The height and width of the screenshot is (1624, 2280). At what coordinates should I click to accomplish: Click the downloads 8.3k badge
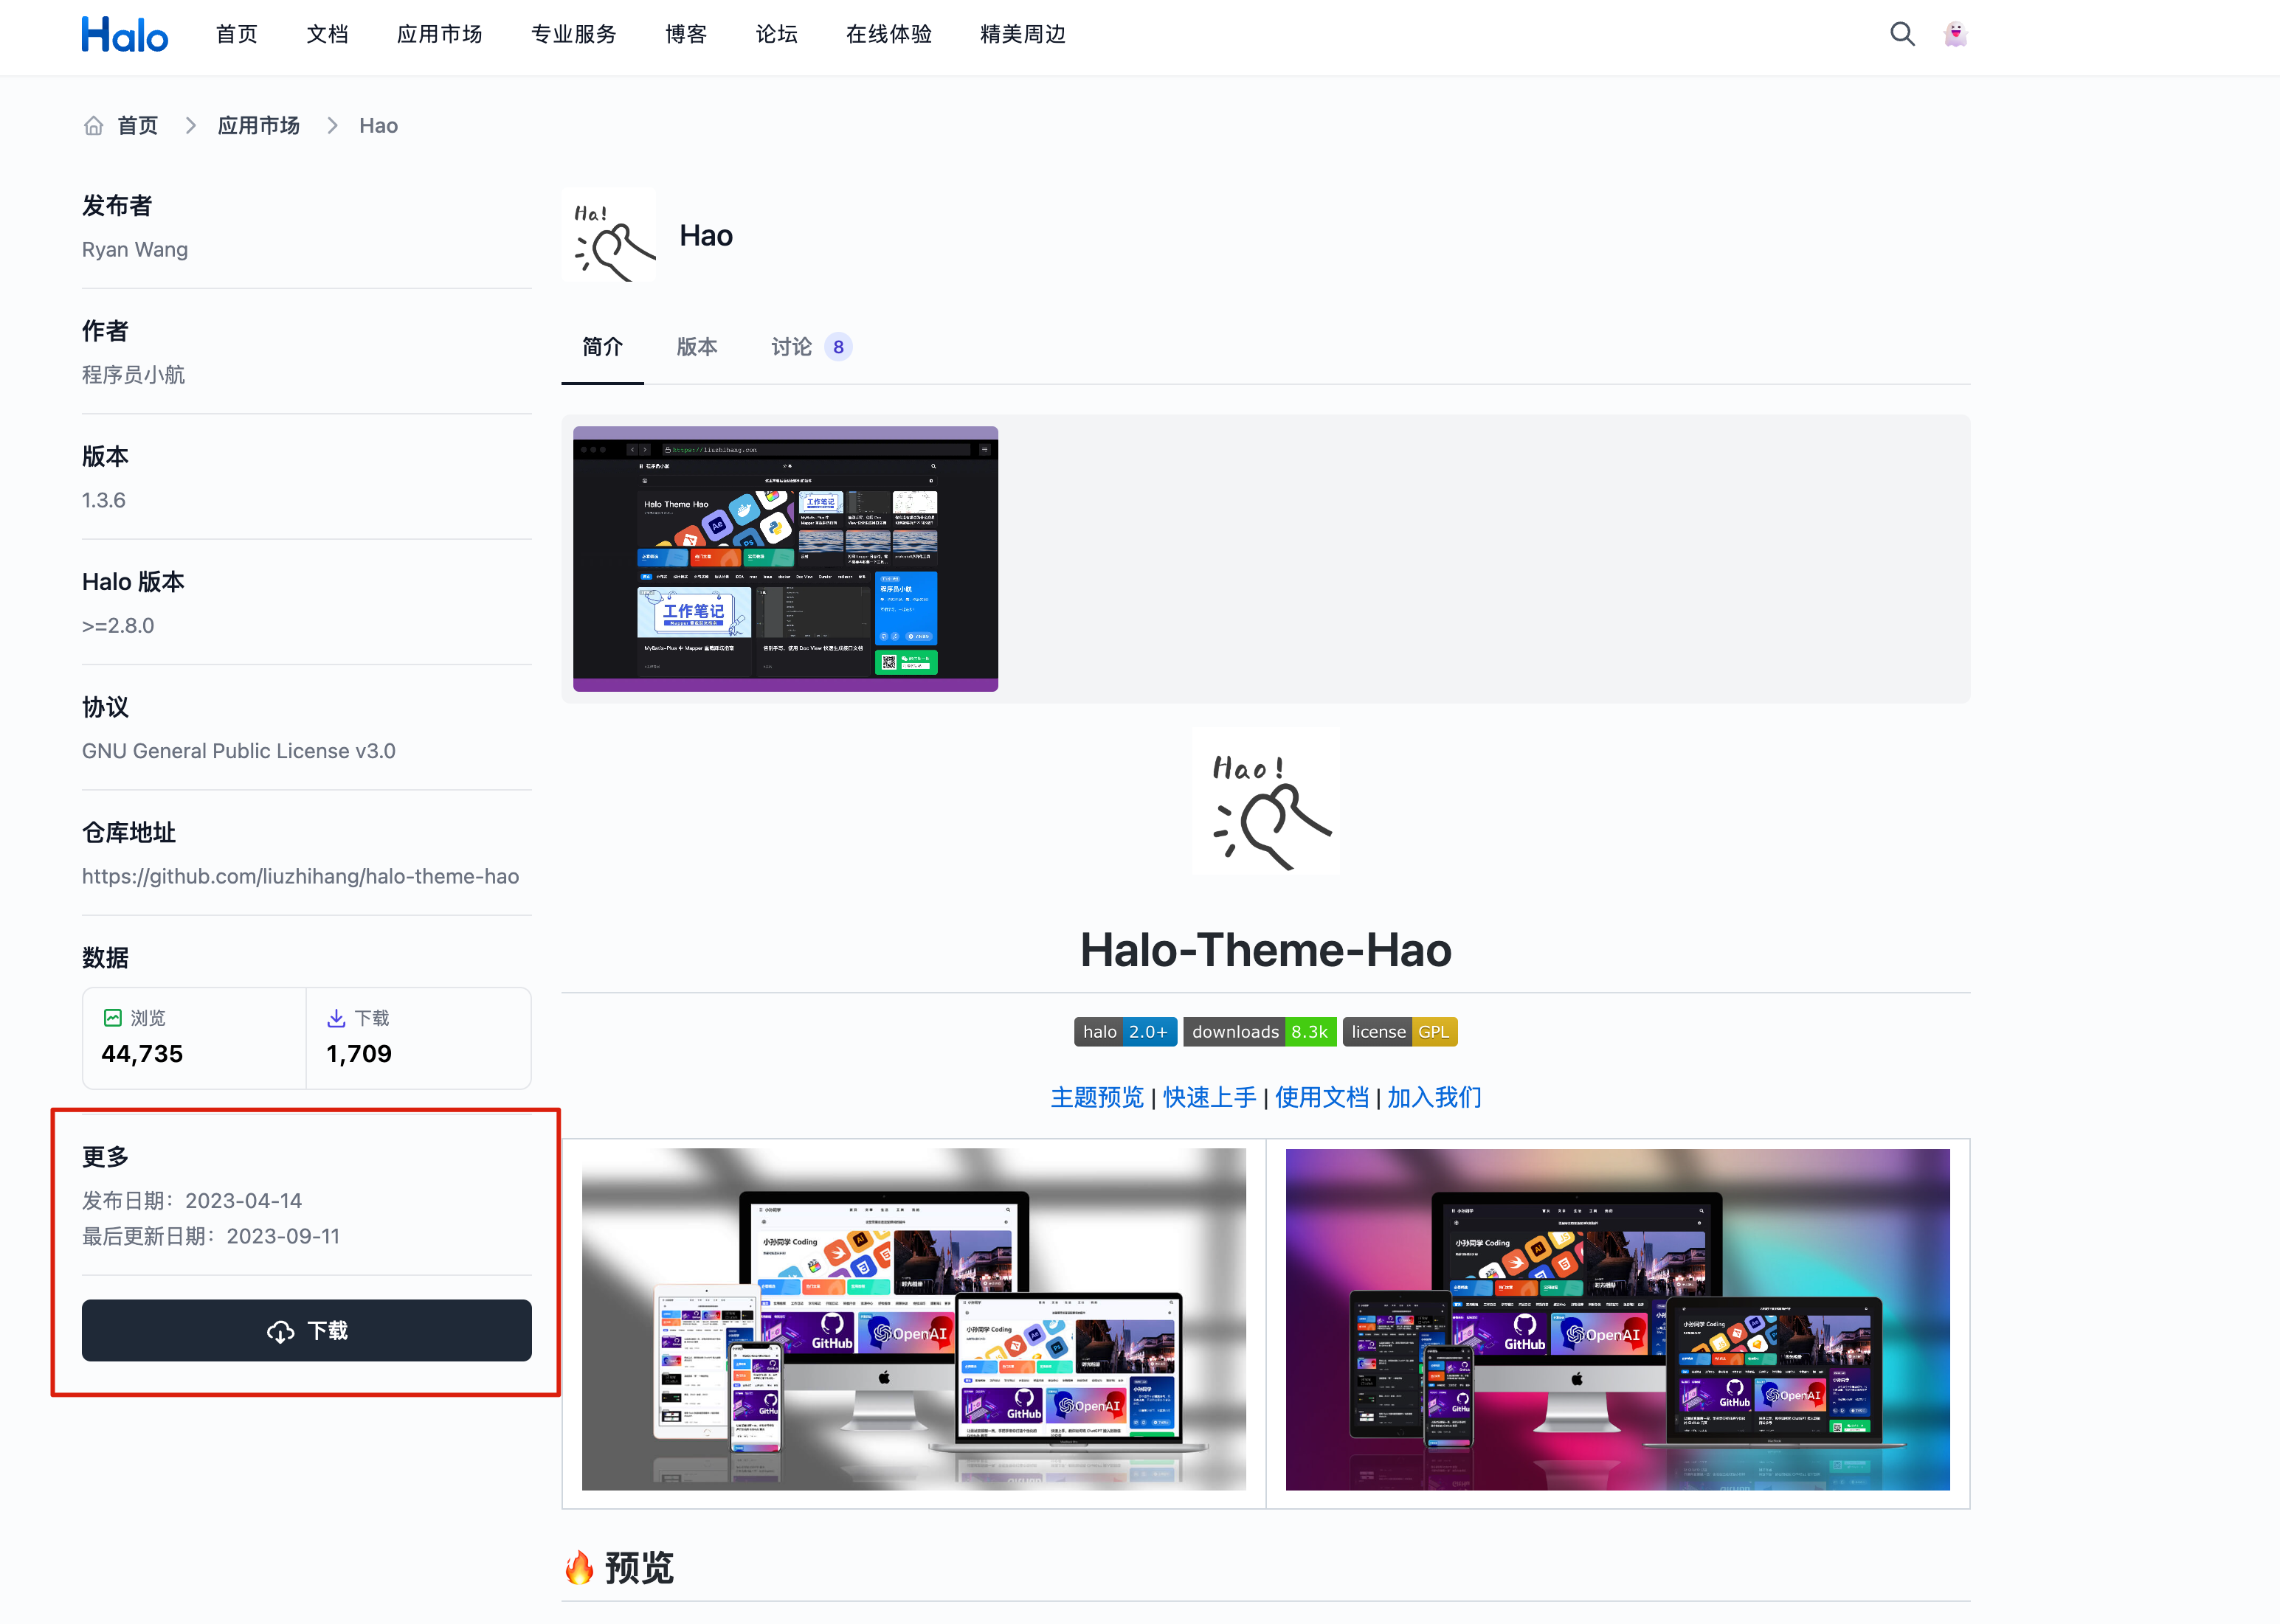[1259, 1032]
